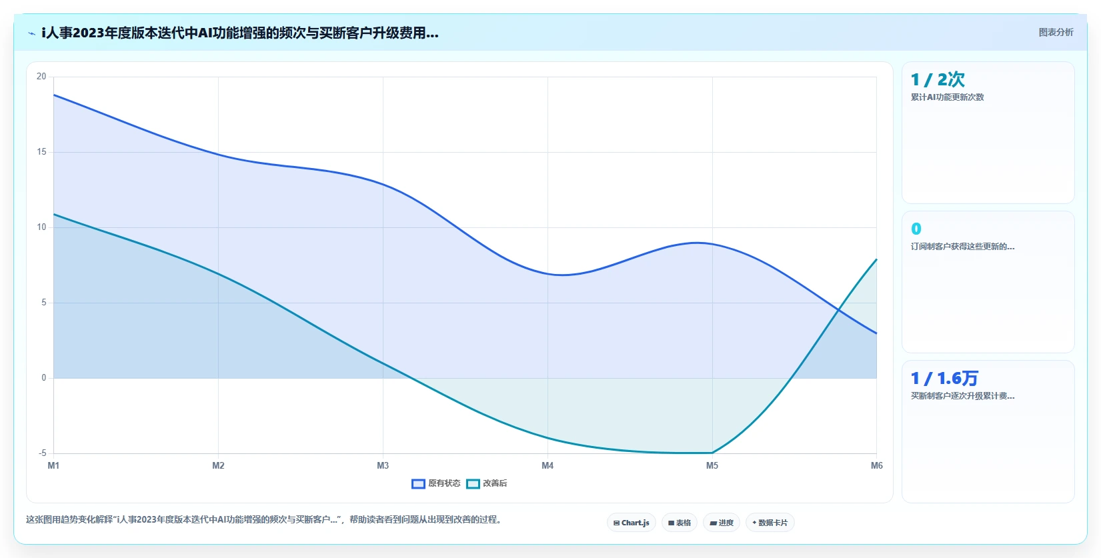The width and height of the screenshot is (1101, 558).
Task: Select the 1 / 2次 stat value
Action: pyautogui.click(x=938, y=79)
